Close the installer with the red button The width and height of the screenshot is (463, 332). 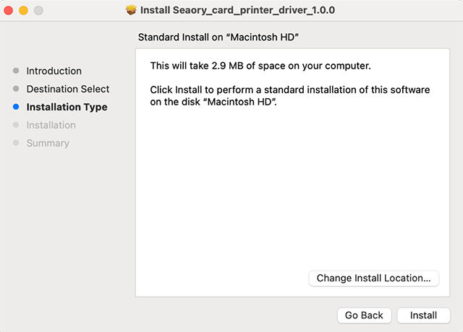click(9, 11)
